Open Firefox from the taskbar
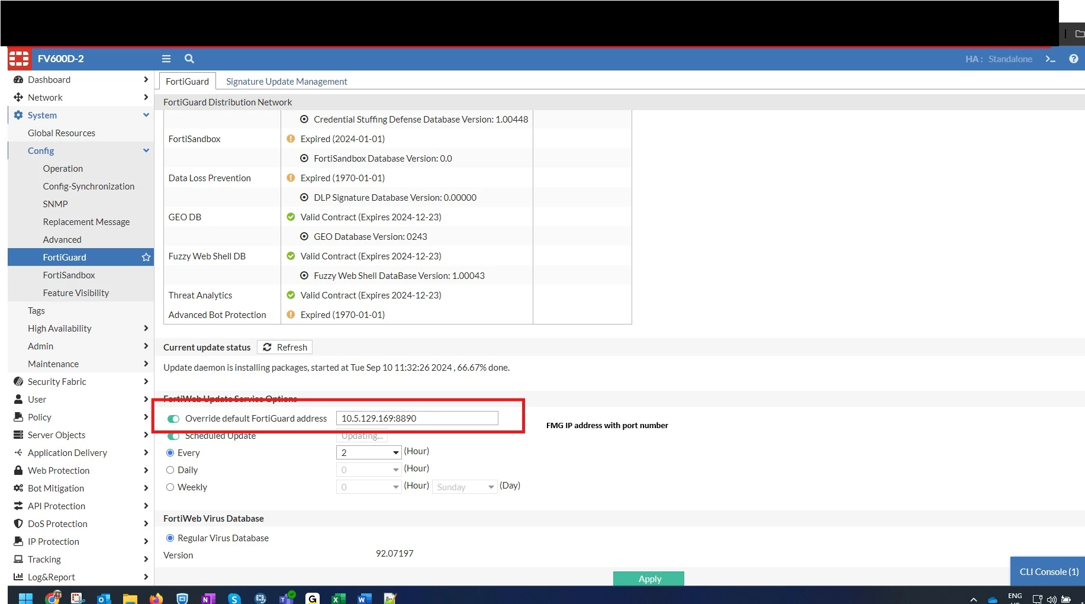This screenshot has width=1085, height=604. 156,598
